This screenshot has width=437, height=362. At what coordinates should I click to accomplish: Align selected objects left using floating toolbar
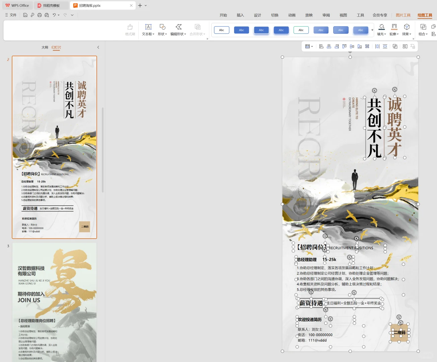(321, 47)
